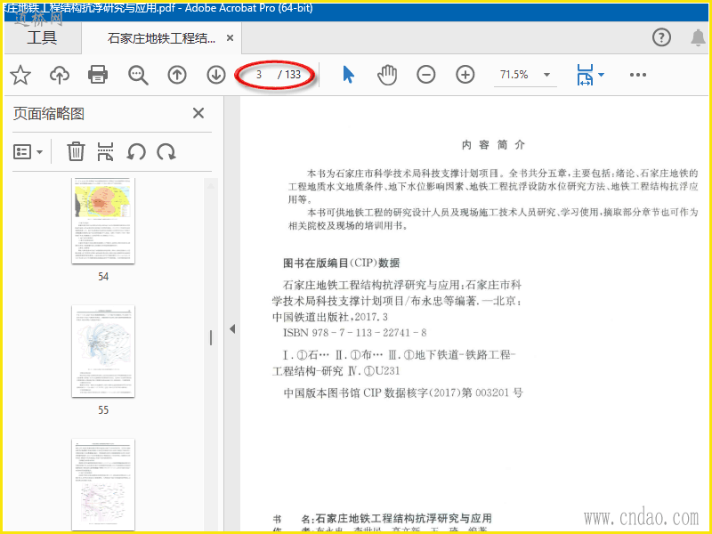Open the notifications bell

[x=698, y=37]
